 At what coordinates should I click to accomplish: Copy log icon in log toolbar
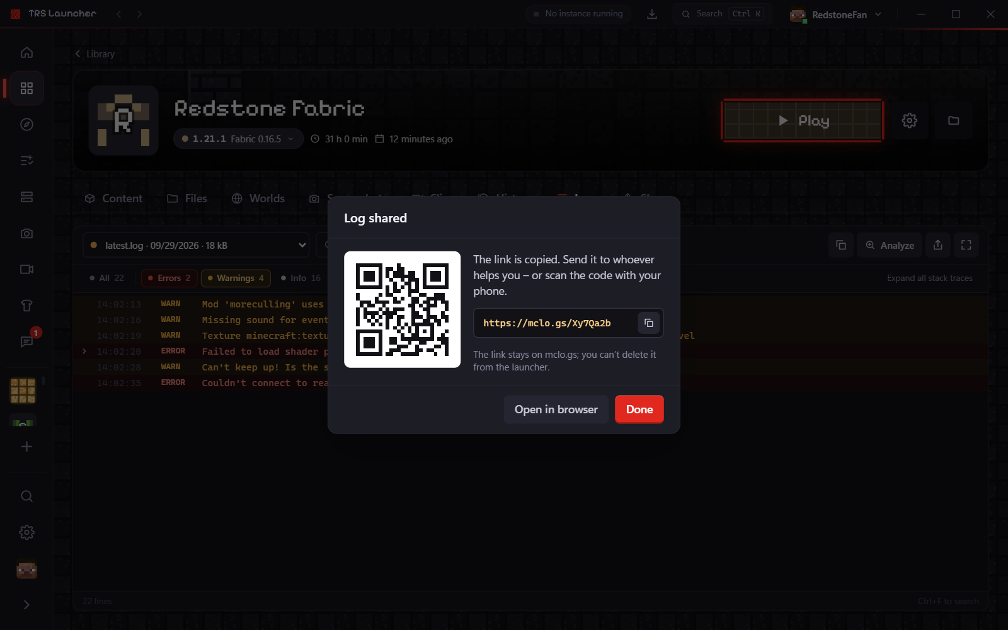point(841,245)
